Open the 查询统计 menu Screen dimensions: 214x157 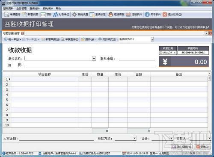35,9
